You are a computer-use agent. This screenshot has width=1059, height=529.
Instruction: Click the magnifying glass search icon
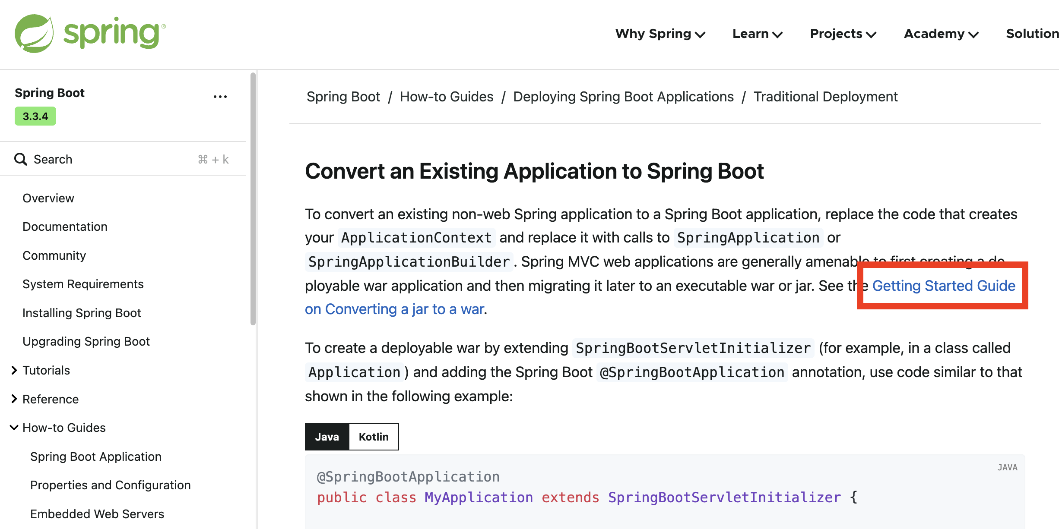pos(20,159)
